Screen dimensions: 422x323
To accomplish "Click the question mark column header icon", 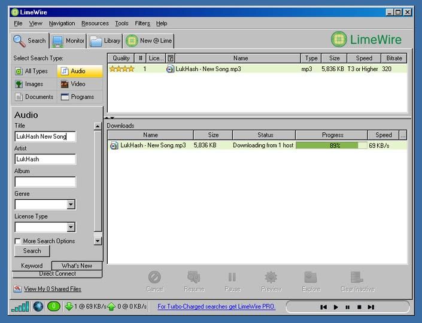I will click(170, 59).
